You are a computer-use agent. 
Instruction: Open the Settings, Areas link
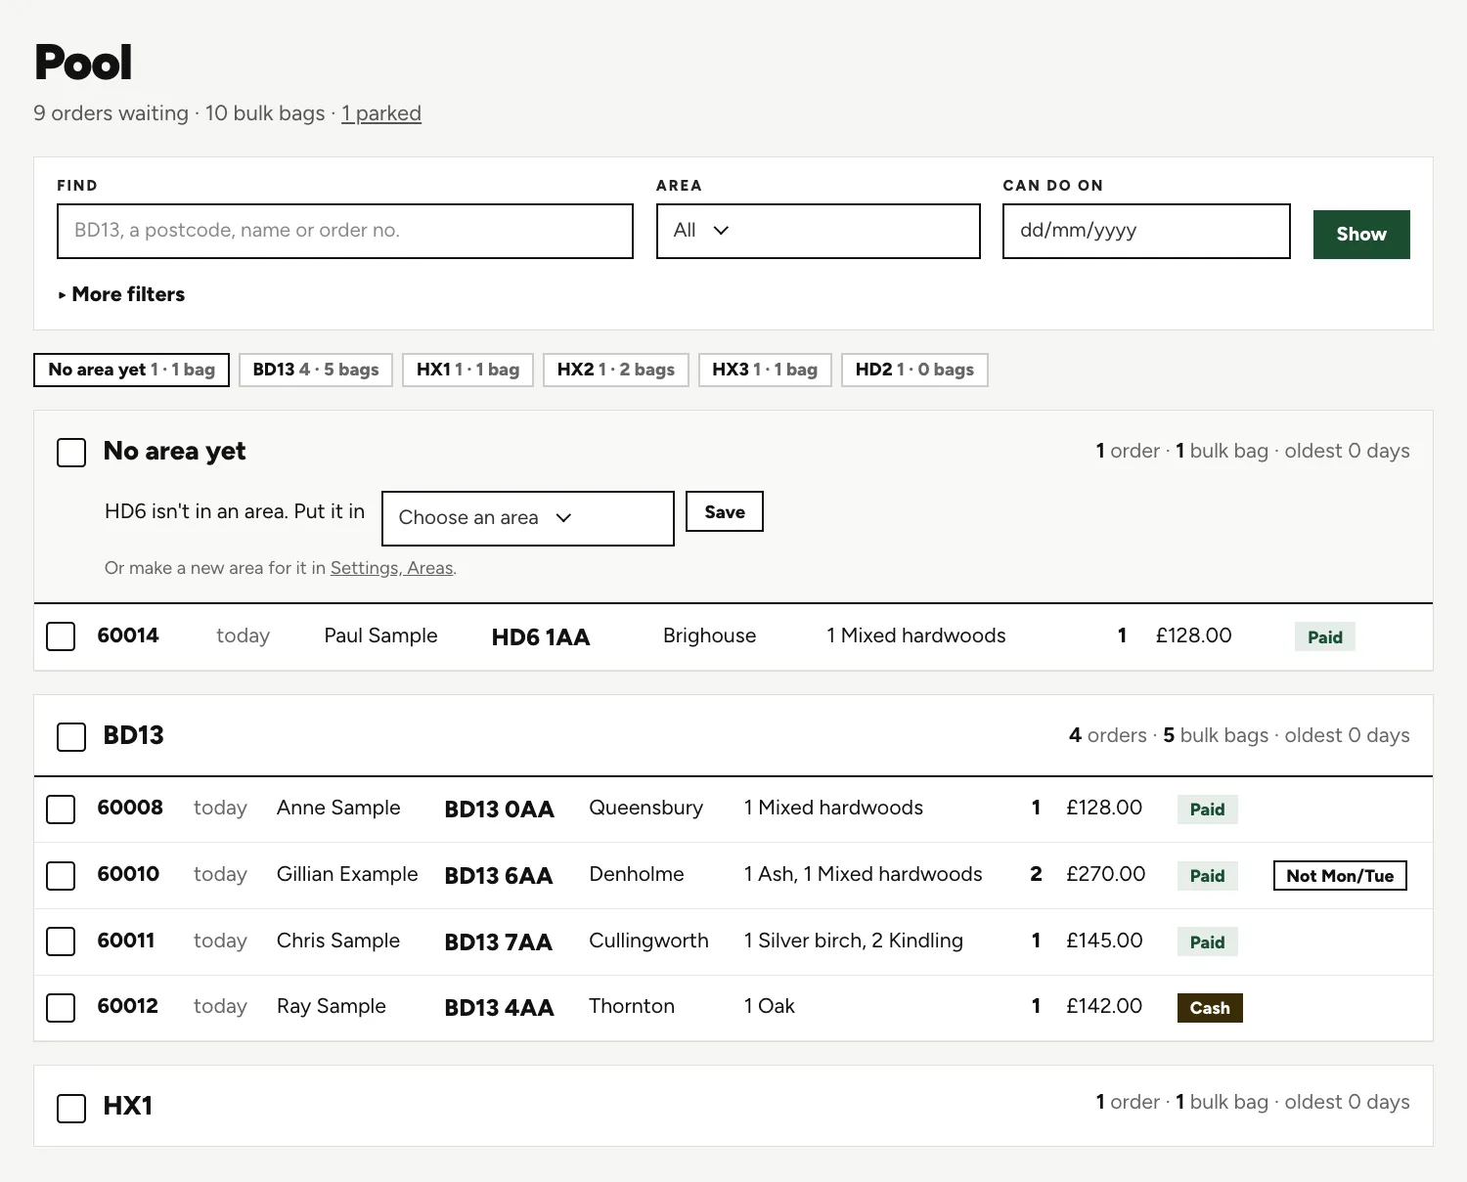pos(391,568)
